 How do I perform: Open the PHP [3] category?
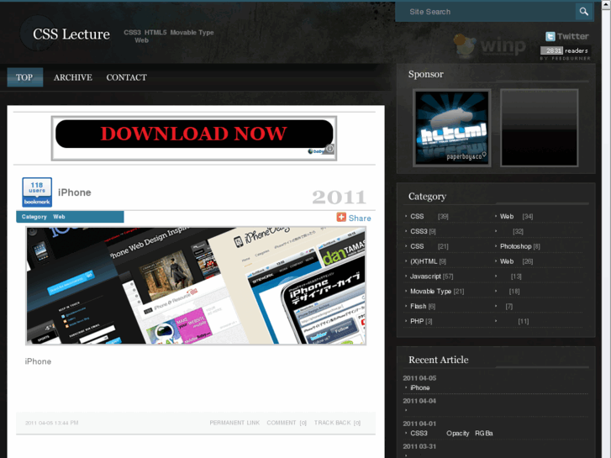(x=421, y=321)
